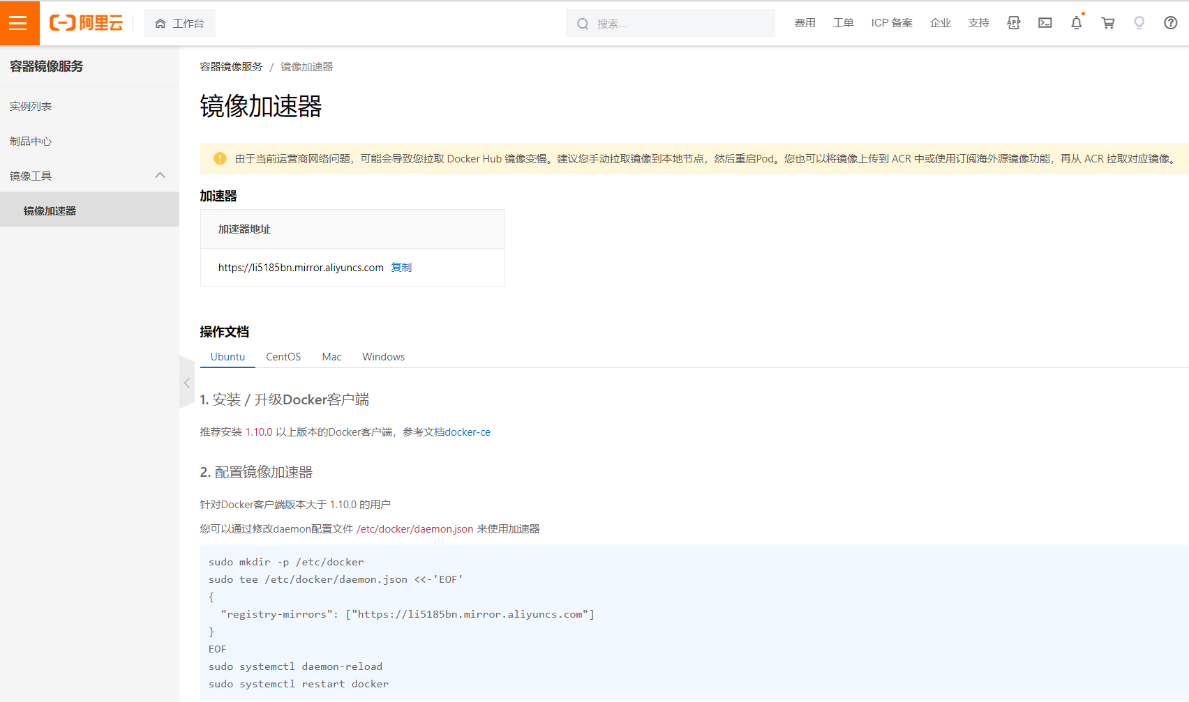This screenshot has width=1189, height=702.
Task: Open the docker-ce documentation link
Action: pyautogui.click(x=468, y=432)
